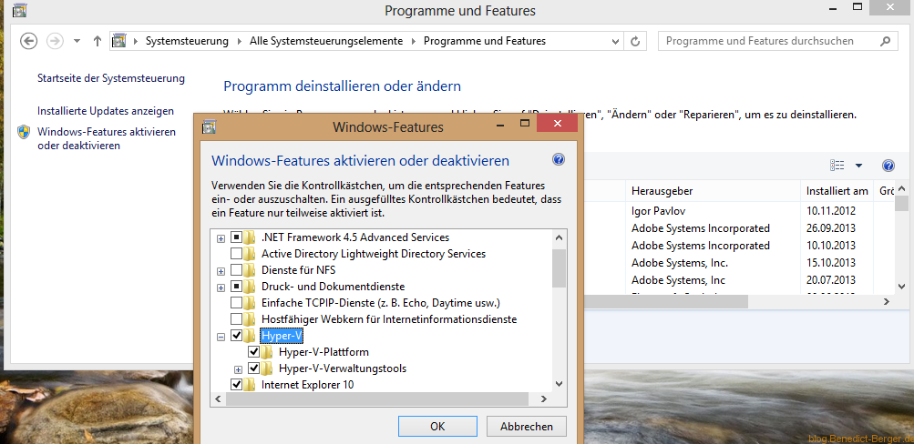Click the feature list vertical scrollbar thumb

[x=559, y=267]
